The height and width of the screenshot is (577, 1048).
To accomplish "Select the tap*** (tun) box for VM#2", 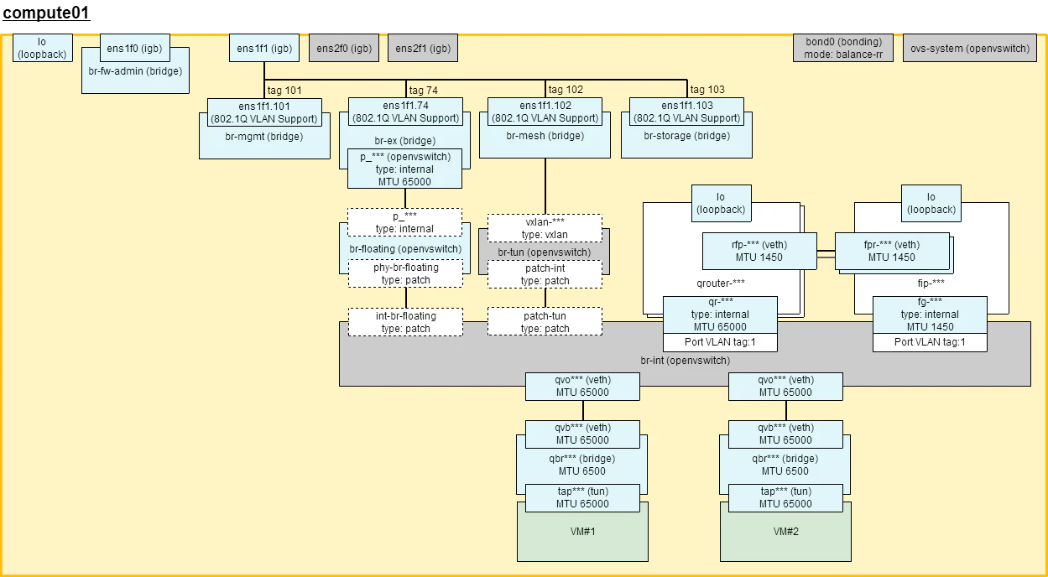I will 786,497.
